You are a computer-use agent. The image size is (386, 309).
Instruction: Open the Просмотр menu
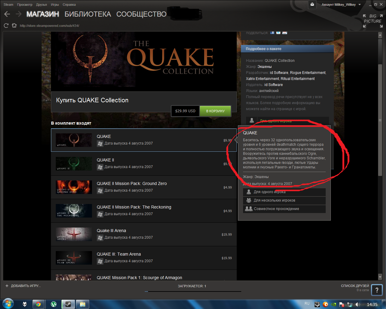coord(25,5)
